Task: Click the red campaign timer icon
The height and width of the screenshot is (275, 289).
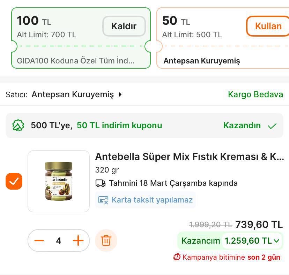Action: (x=177, y=257)
